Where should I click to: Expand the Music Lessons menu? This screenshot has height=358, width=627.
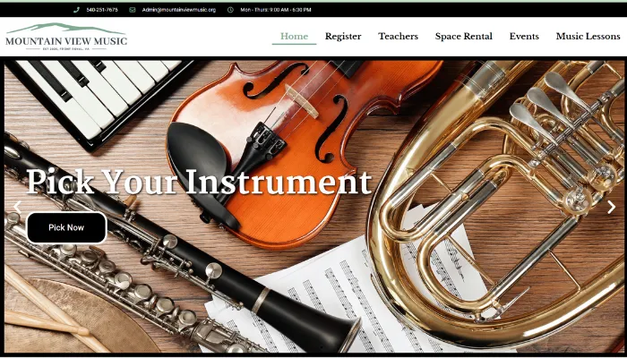click(588, 37)
